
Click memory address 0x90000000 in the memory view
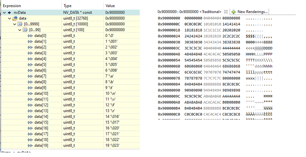point(169,18)
